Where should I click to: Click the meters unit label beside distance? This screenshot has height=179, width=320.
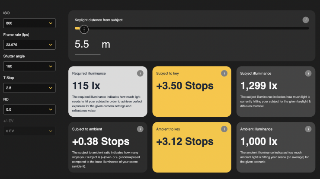[106, 45]
